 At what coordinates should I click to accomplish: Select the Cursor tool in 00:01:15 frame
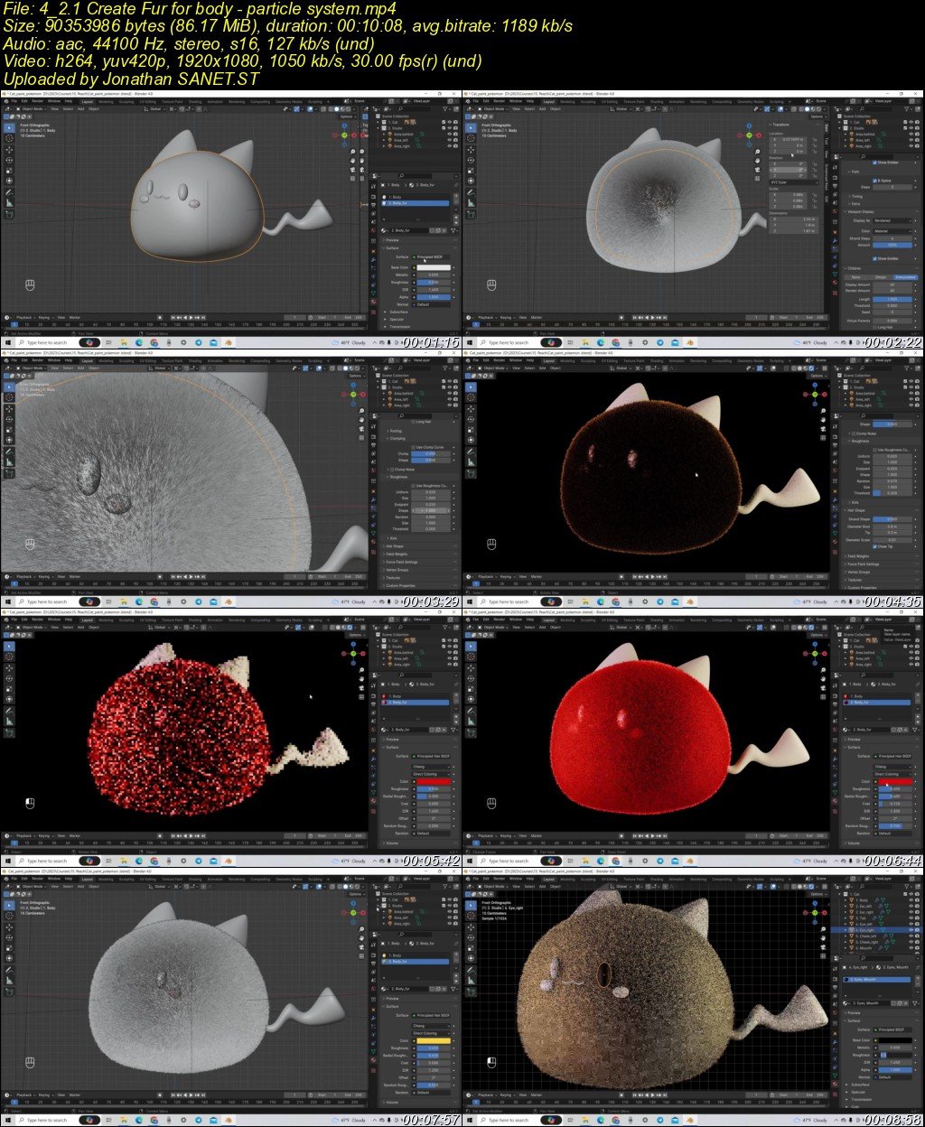click(9, 138)
